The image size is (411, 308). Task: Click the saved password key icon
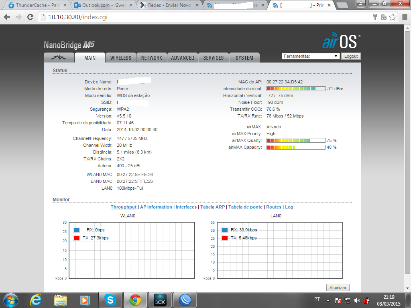pyautogui.click(x=375, y=17)
